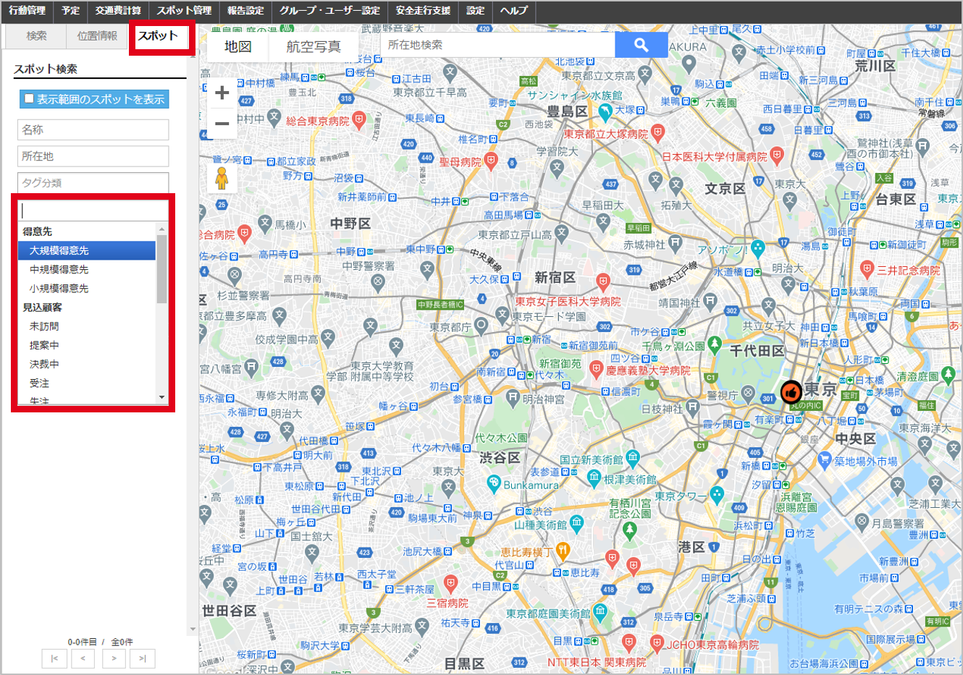Select the Street View pegman icon
Viewport: 963px width, 675px height.
pos(222,178)
